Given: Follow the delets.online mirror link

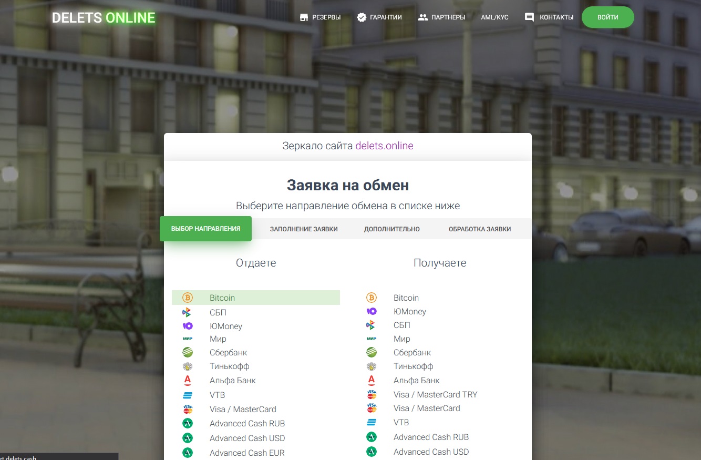Looking at the screenshot, I should 384,146.
